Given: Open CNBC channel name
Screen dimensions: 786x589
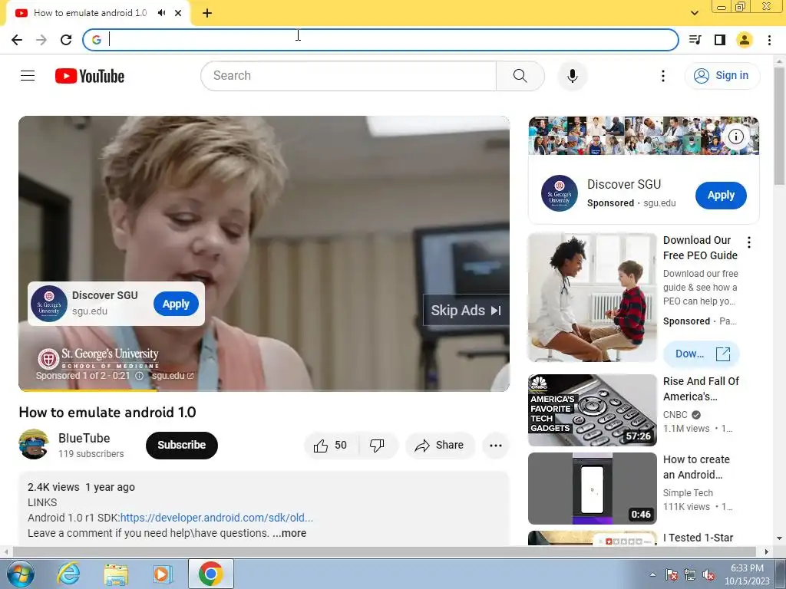Looking at the screenshot, I should (675, 415).
